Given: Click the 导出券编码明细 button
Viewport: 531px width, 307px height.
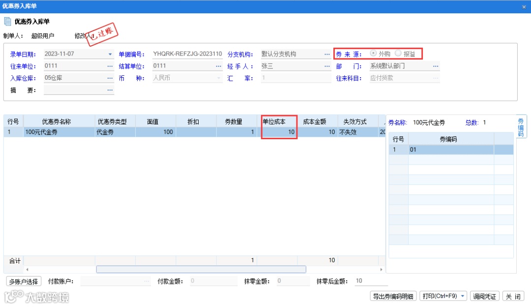Looking at the screenshot, I should (393, 296).
